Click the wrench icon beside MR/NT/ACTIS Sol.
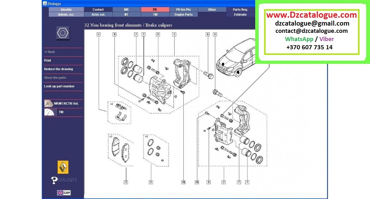The height and width of the screenshot is (199, 370). [x=48, y=103]
